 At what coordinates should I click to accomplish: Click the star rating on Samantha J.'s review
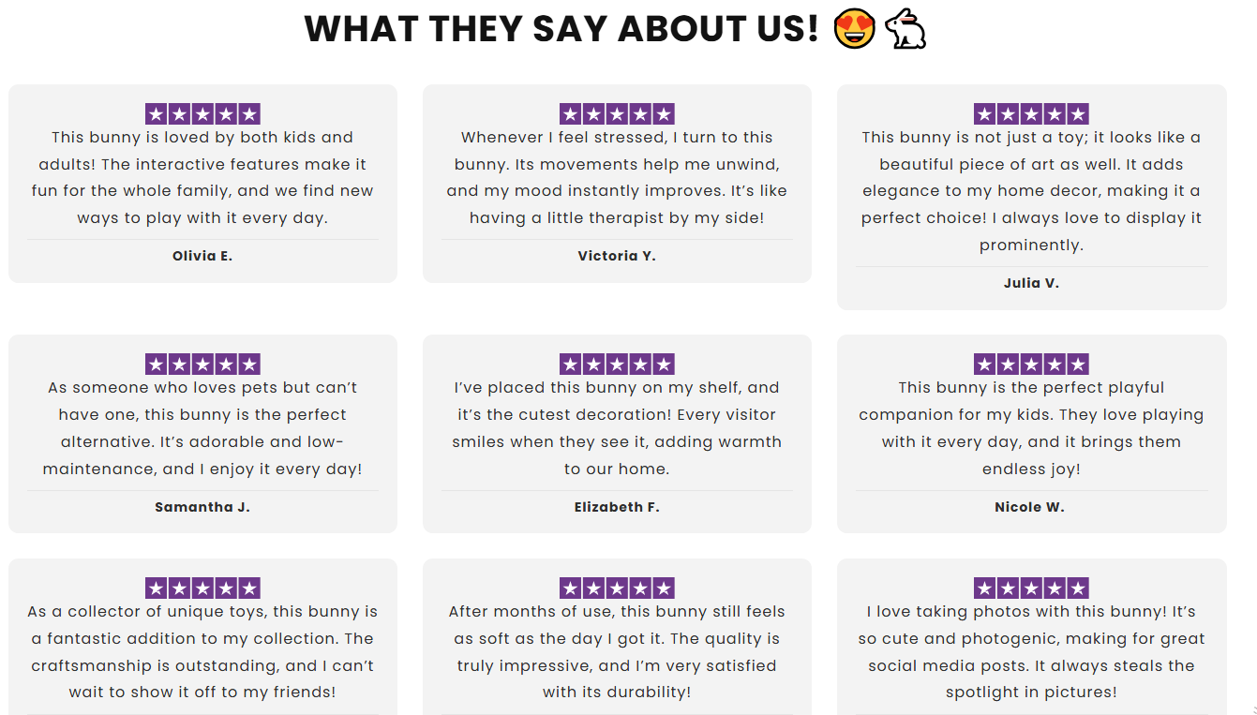[202, 365]
